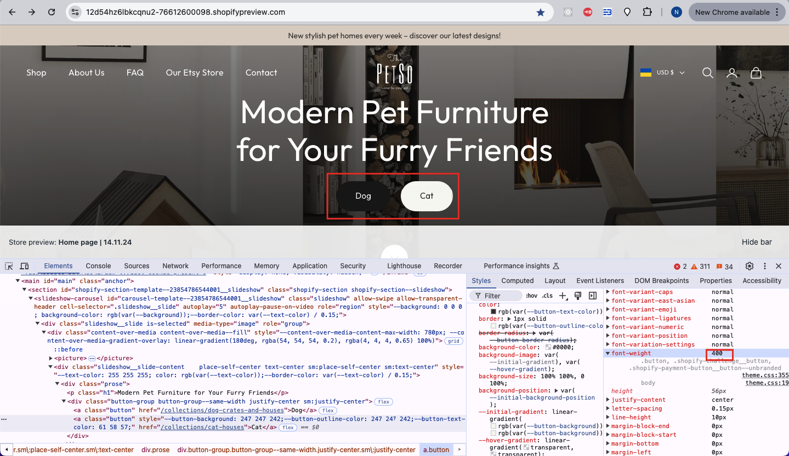Open the About Us nav link
The height and width of the screenshot is (456, 789).
86,73
